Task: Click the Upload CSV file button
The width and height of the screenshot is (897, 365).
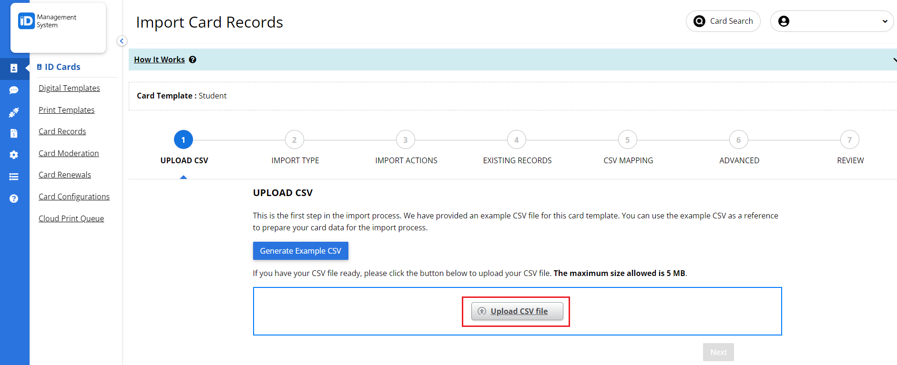Action: [517, 311]
